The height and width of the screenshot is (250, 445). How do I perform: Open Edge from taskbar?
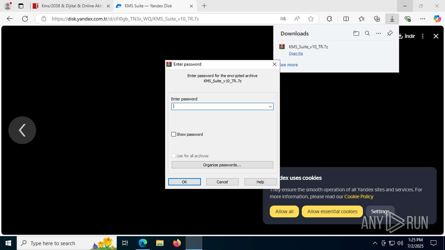click(x=143, y=243)
